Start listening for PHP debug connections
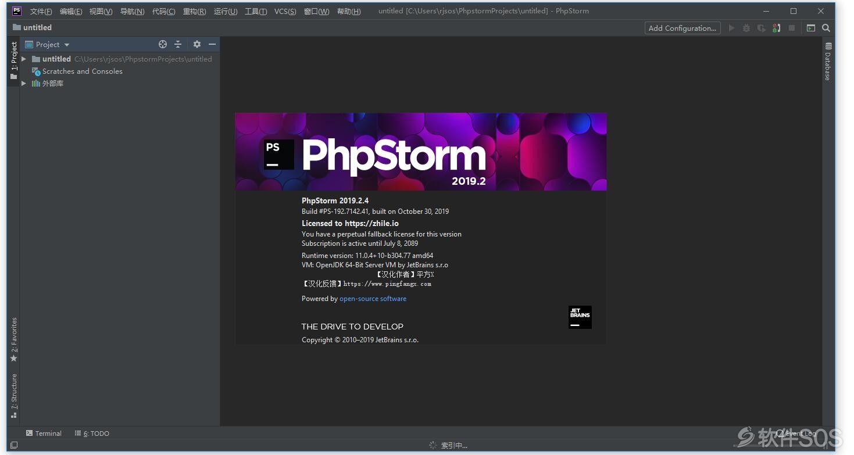The height and width of the screenshot is (455, 854). tap(776, 28)
